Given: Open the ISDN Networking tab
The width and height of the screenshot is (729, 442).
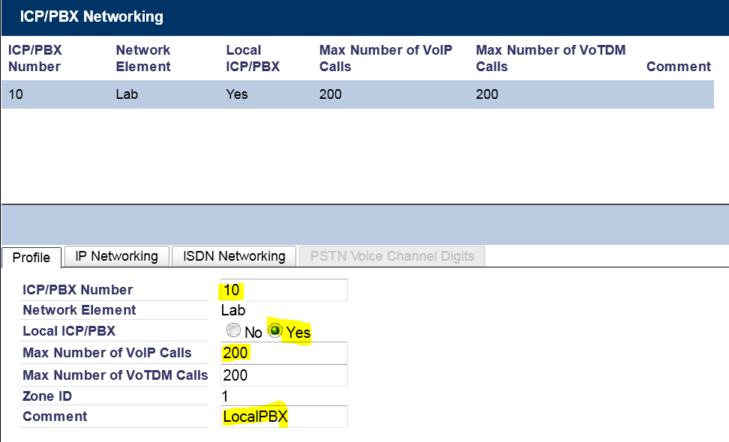Looking at the screenshot, I should click(x=234, y=256).
